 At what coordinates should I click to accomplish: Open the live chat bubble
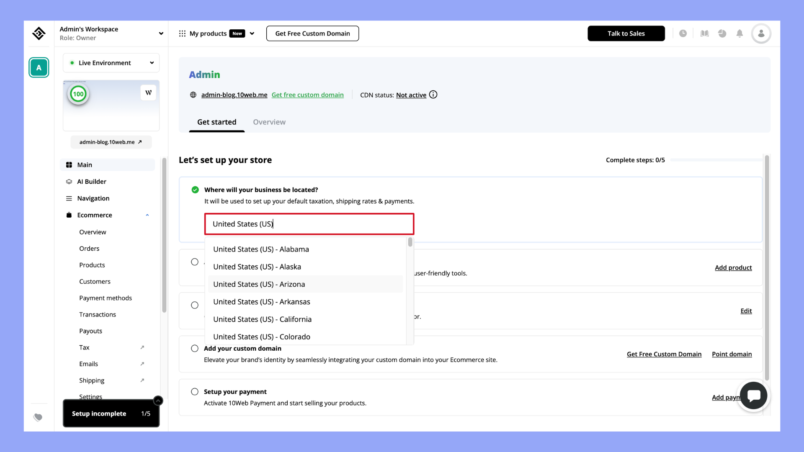click(x=753, y=395)
